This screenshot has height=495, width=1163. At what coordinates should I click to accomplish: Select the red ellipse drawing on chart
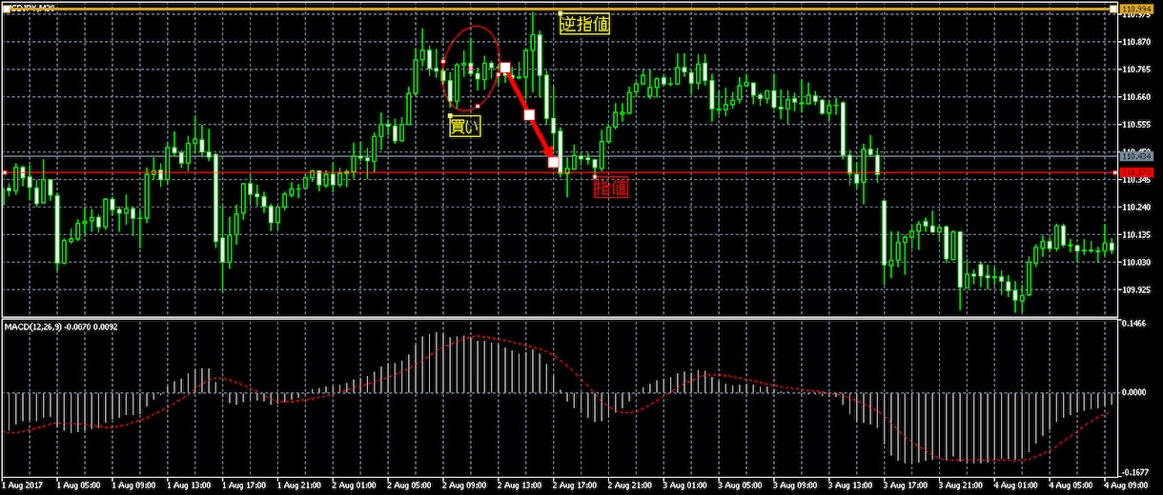(471, 67)
